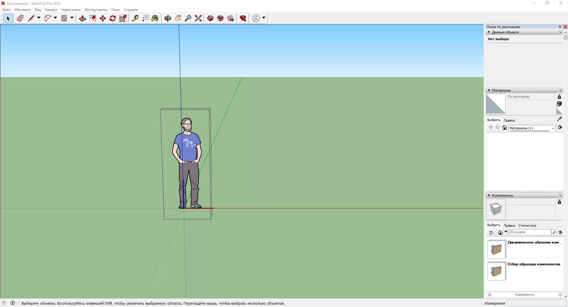Select the Shapes rectangle tool

pyautogui.click(x=64, y=18)
